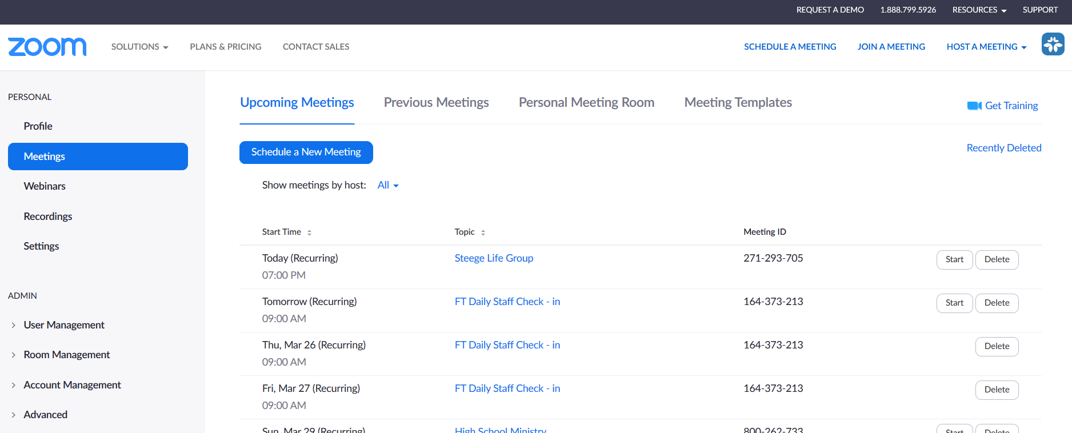The image size is (1072, 433).
Task: Open Webinars in the sidebar
Action: (x=45, y=186)
